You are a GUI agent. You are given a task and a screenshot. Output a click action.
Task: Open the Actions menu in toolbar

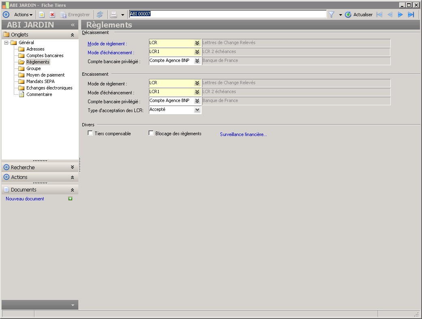23,15
